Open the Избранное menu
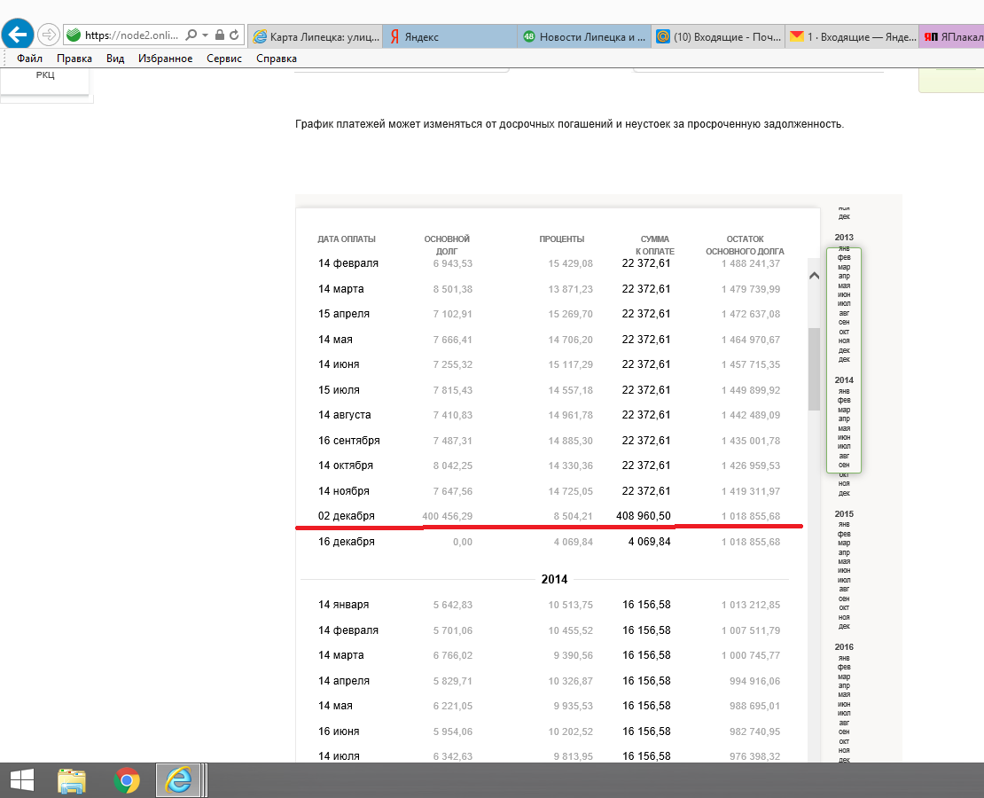Image resolution: width=984 pixels, height=798 pixels. point(165,59)
